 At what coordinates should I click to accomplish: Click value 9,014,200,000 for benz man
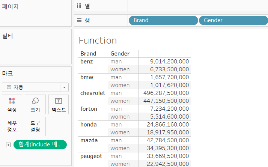[x=169, y=62]
